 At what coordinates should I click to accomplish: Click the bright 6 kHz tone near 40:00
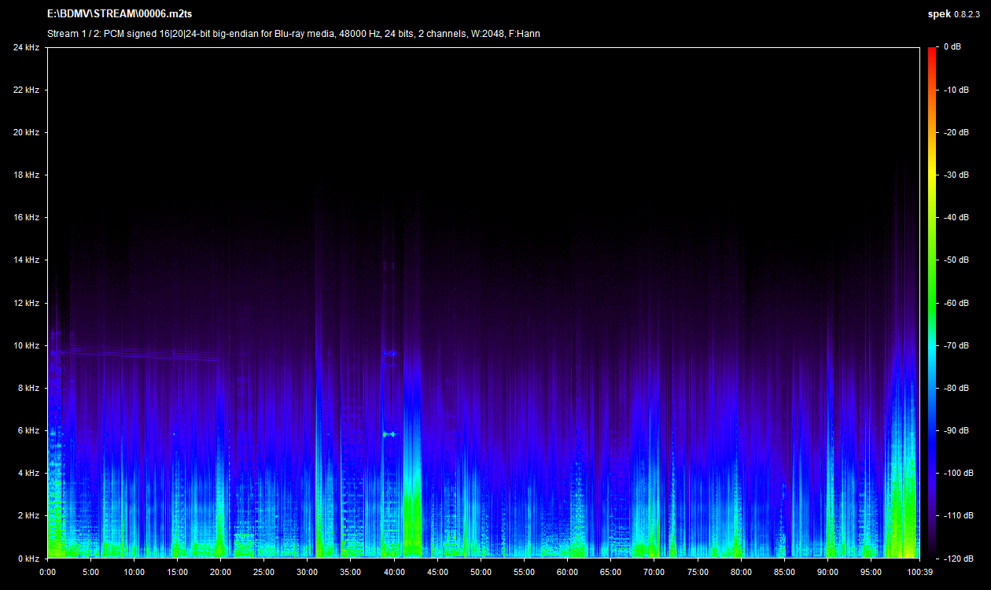pos(389,433)
